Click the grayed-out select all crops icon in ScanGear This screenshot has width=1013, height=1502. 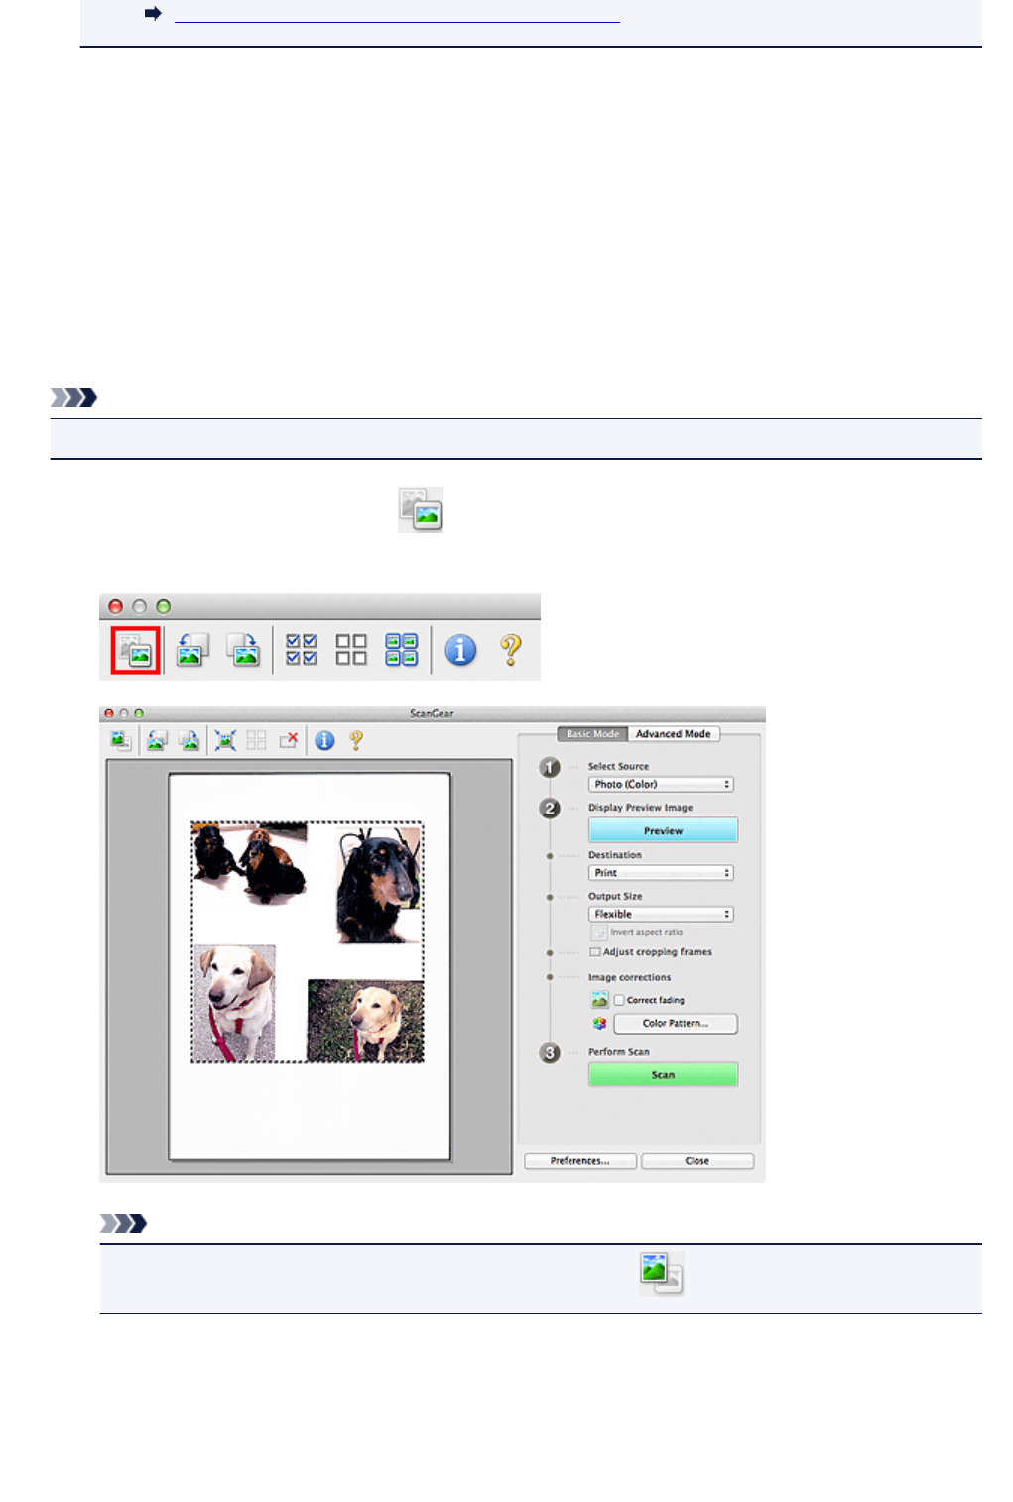tap(256, 740)
